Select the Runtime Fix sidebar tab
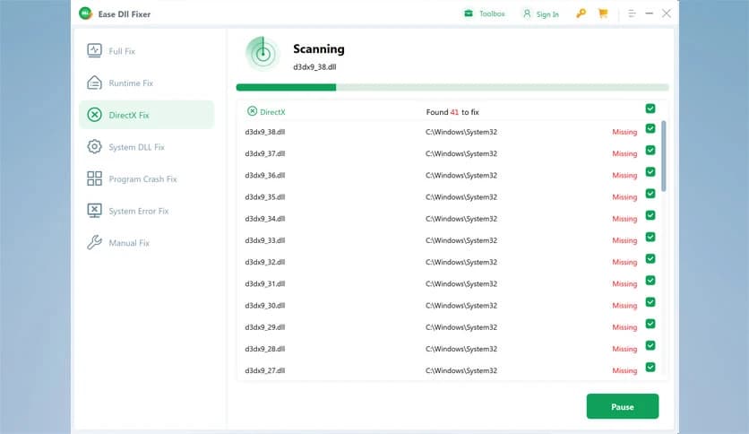This screenshot has height=434, width=749. 147,82
